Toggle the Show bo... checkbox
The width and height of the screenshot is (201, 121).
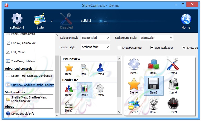pos(184,48)
